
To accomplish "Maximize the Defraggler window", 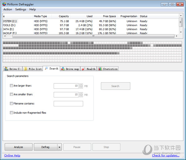I will pos(172,4).
